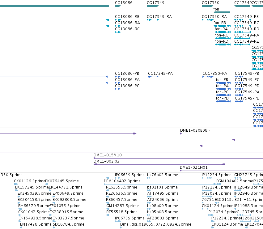This screenshot has width=263, height=229.
Task: Click EST CK01126.3prime
Action: 30,181
